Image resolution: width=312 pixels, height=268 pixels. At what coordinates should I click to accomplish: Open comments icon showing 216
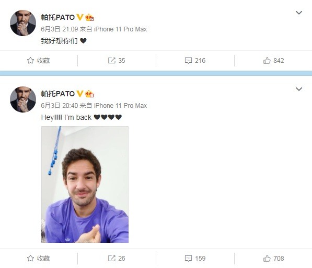point(188,60)
